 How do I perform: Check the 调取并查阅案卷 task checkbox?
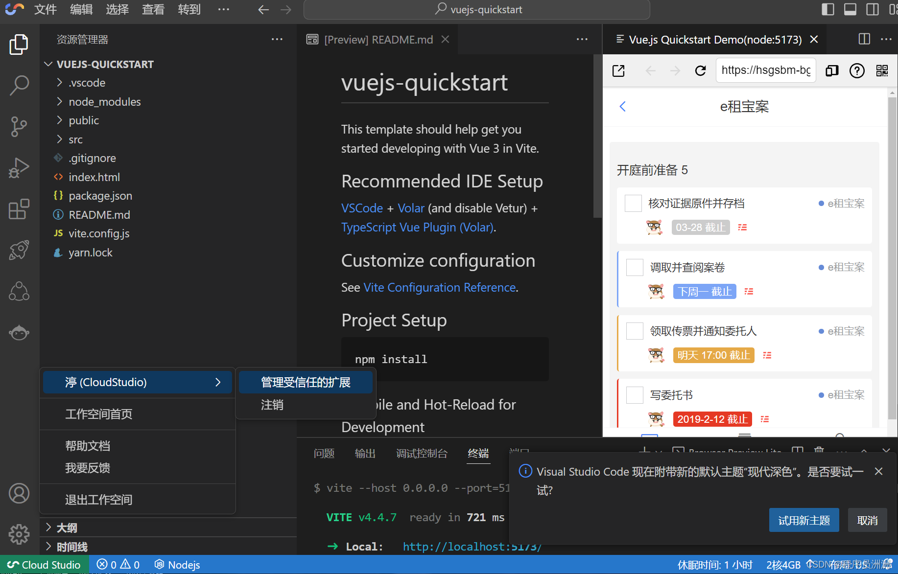pos(635,267)
